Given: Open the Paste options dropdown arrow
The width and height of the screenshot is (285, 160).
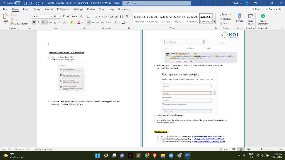Looking at the screenshot, I should 5,24.
